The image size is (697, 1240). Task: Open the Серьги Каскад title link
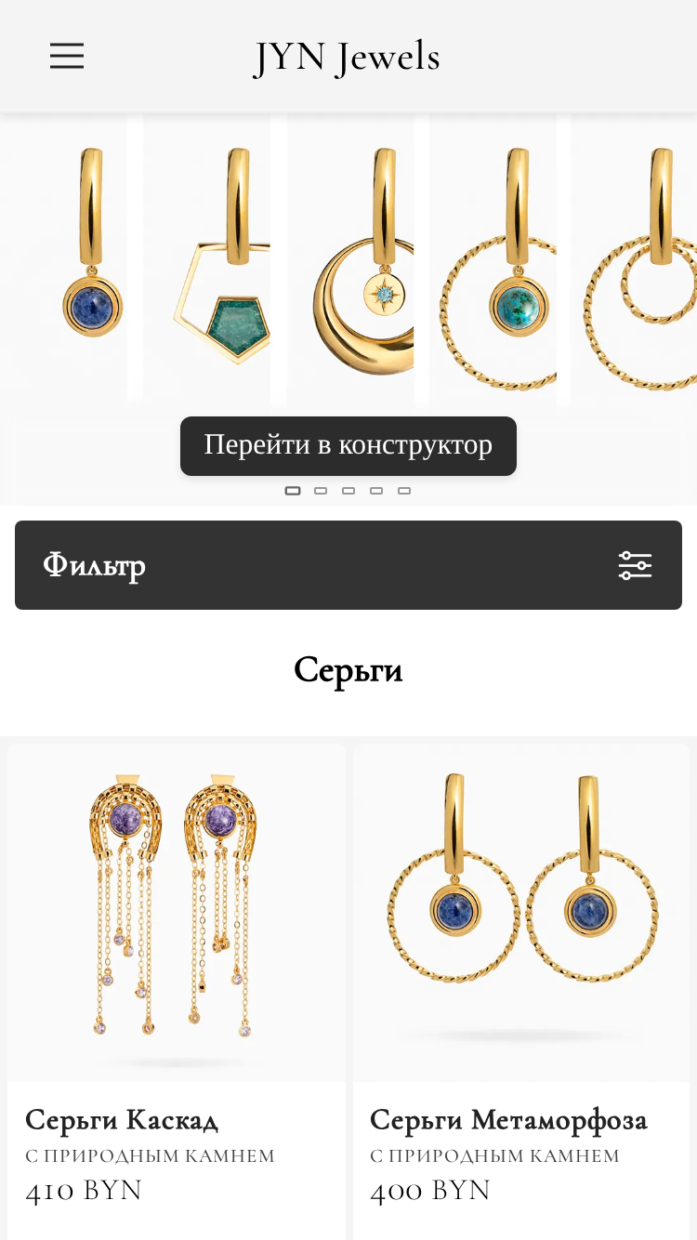[122, 1120]
